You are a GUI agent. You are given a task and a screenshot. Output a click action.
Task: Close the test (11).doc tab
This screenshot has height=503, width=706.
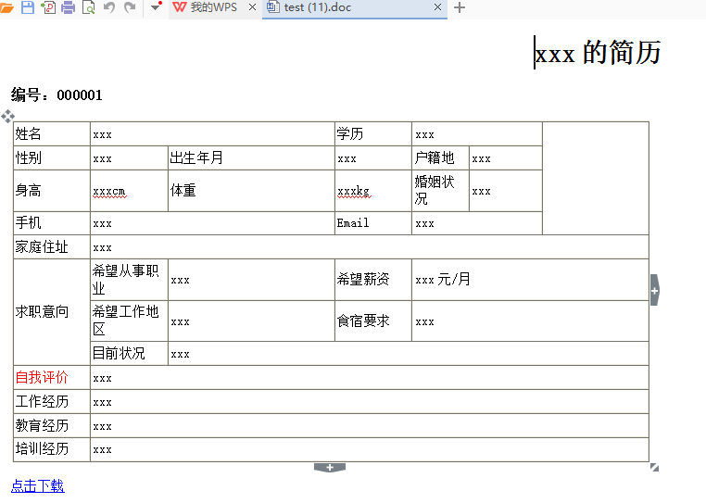[x=437, y=7]
